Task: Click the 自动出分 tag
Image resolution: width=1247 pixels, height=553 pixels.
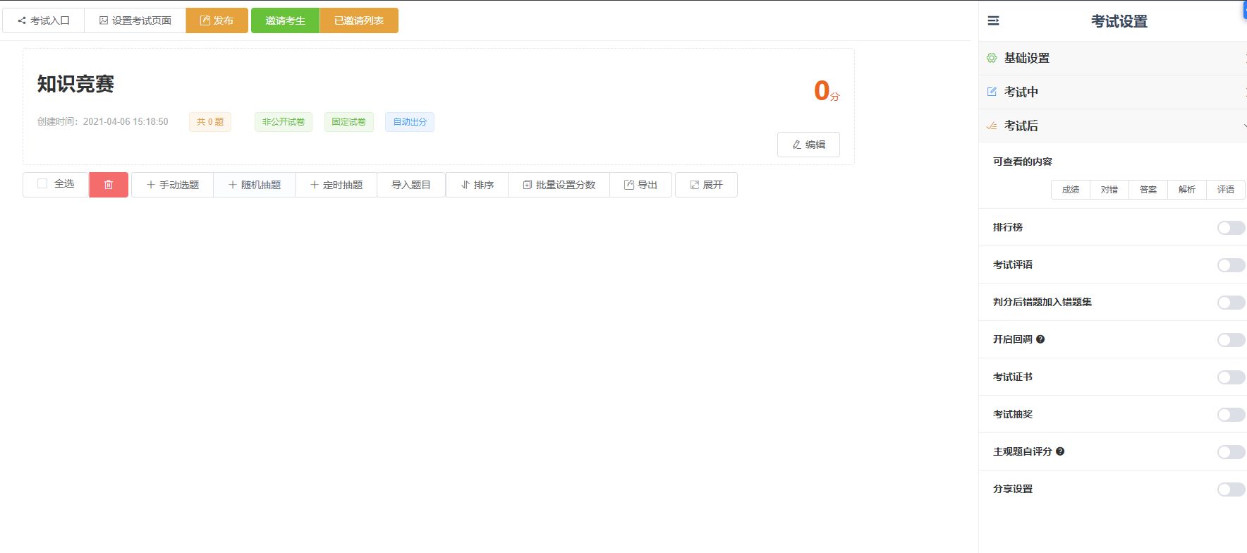Action: coord(410,122)
